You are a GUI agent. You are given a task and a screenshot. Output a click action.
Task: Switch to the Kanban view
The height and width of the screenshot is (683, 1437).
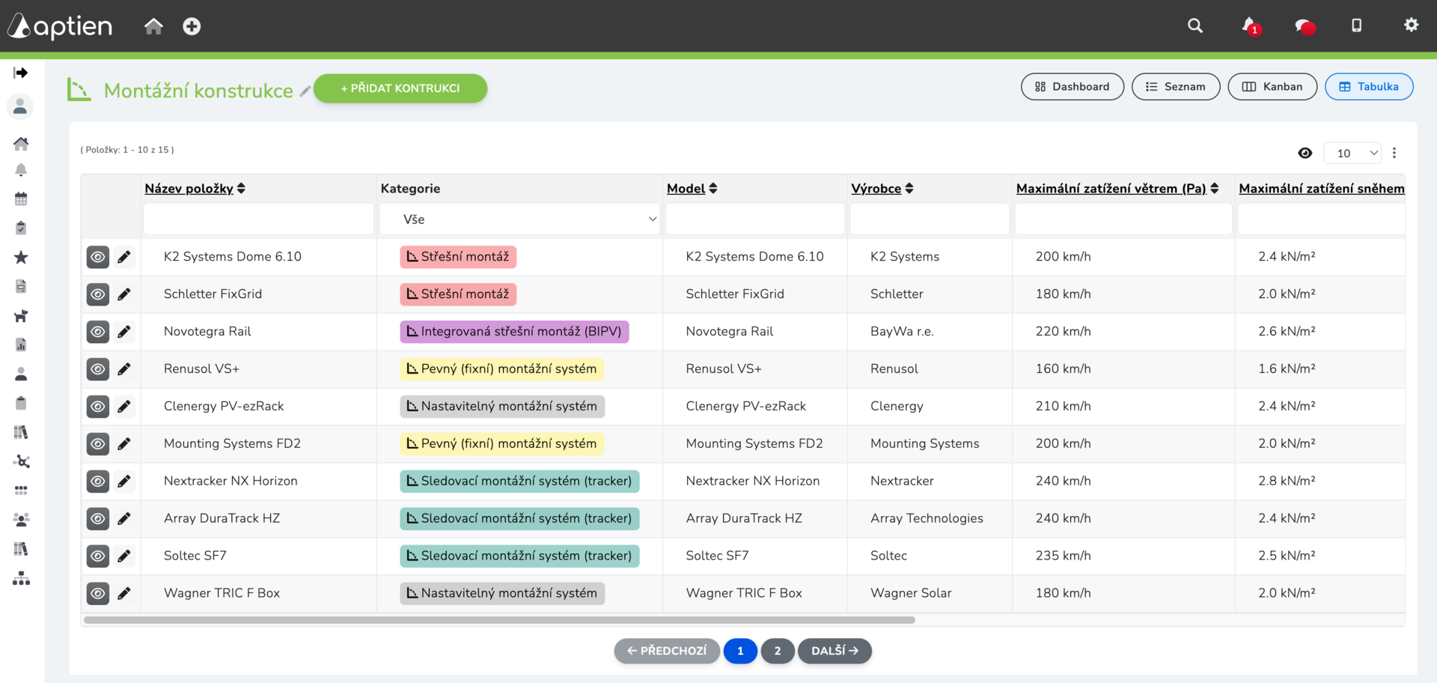click(x=1272, y=87)
